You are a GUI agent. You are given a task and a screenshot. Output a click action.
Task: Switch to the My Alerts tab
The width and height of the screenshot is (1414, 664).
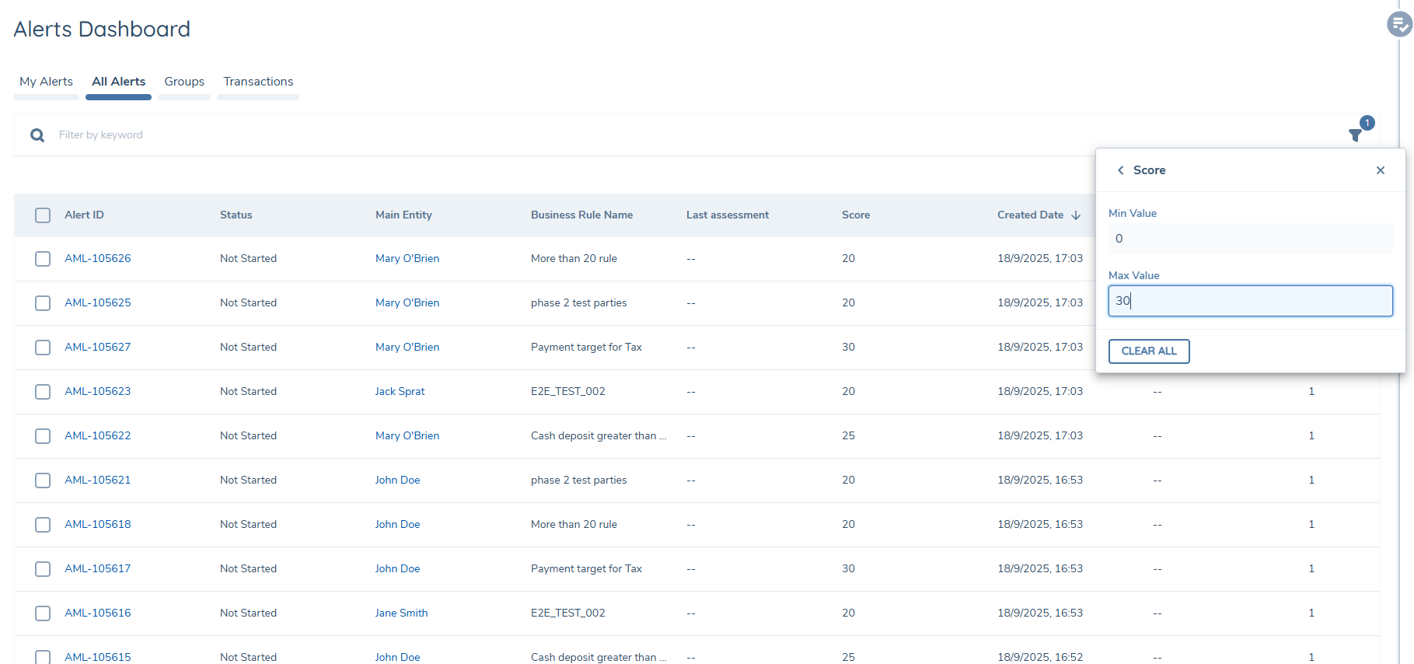click(46, 82)
